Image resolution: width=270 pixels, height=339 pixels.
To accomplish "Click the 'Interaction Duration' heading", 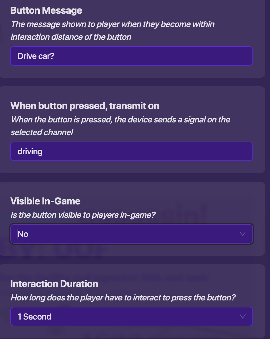I will coord(54,284).
